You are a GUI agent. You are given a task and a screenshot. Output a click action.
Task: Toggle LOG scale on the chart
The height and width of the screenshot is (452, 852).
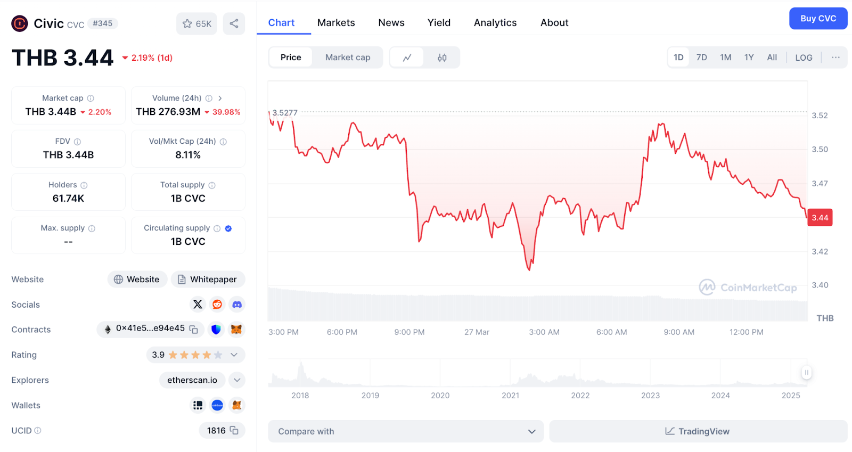click(x=804, y=57)
